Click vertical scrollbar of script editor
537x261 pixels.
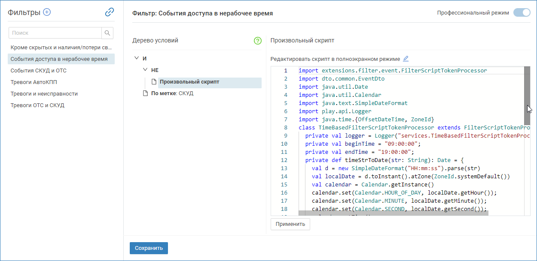527,94
